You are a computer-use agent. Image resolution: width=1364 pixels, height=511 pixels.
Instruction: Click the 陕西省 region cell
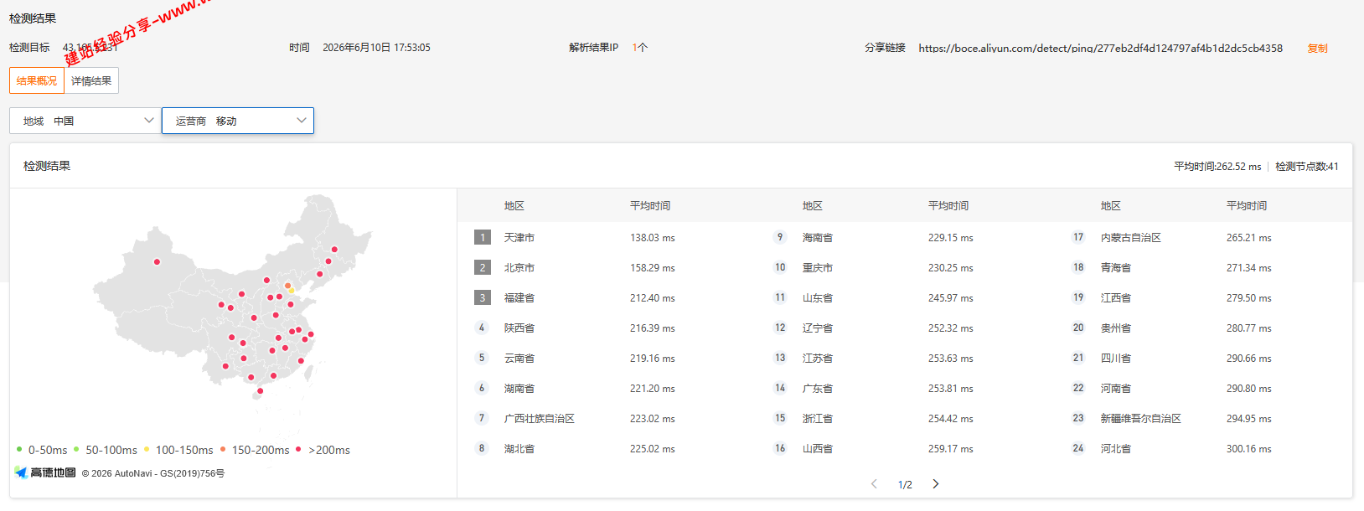(x=519, y=328)
